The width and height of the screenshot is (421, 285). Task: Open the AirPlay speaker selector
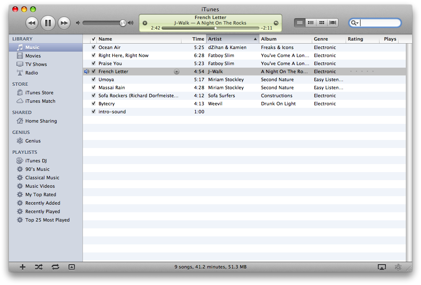(x=382, y=267)
